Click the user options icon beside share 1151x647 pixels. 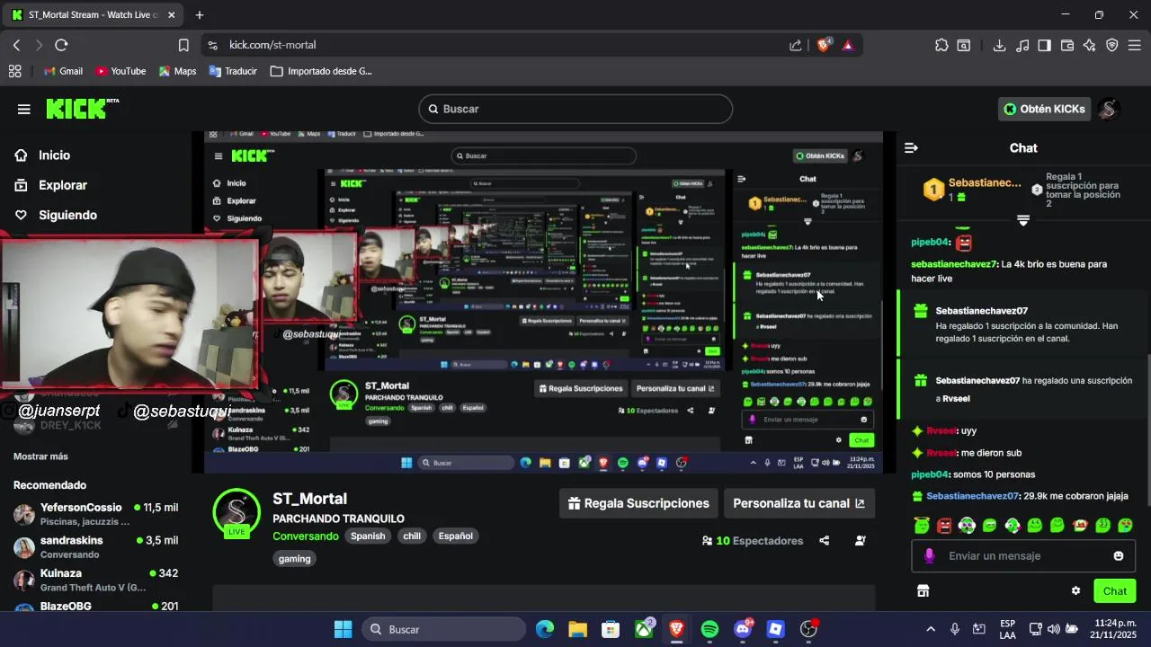pyautogui.click(x=861, y=540)
